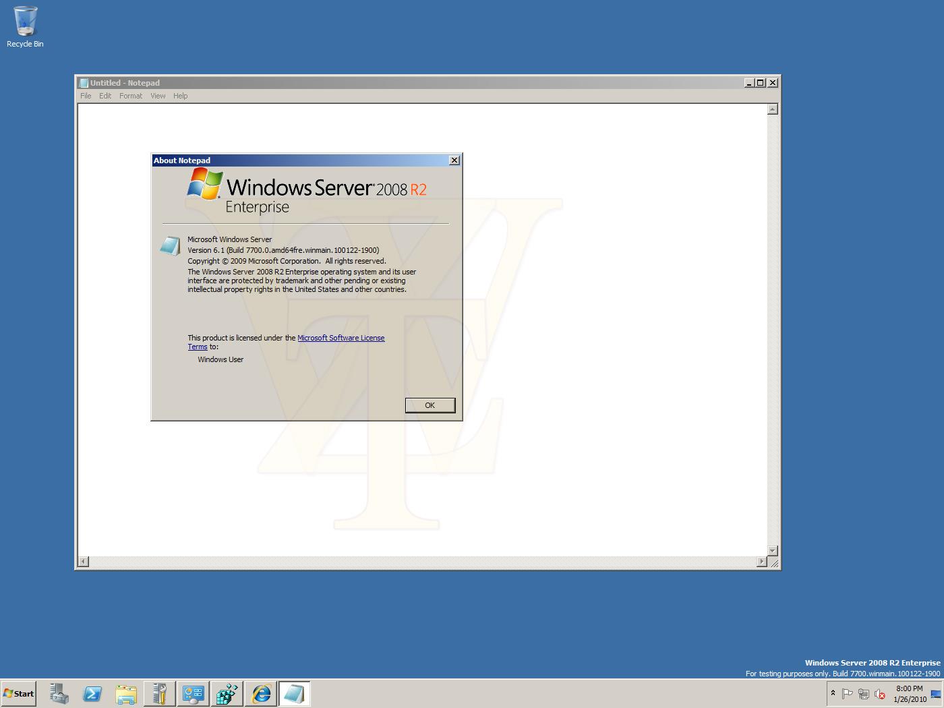The image size is (944, 708).
Task: Open the Help menu in Notepad
Action: (180, 96)
